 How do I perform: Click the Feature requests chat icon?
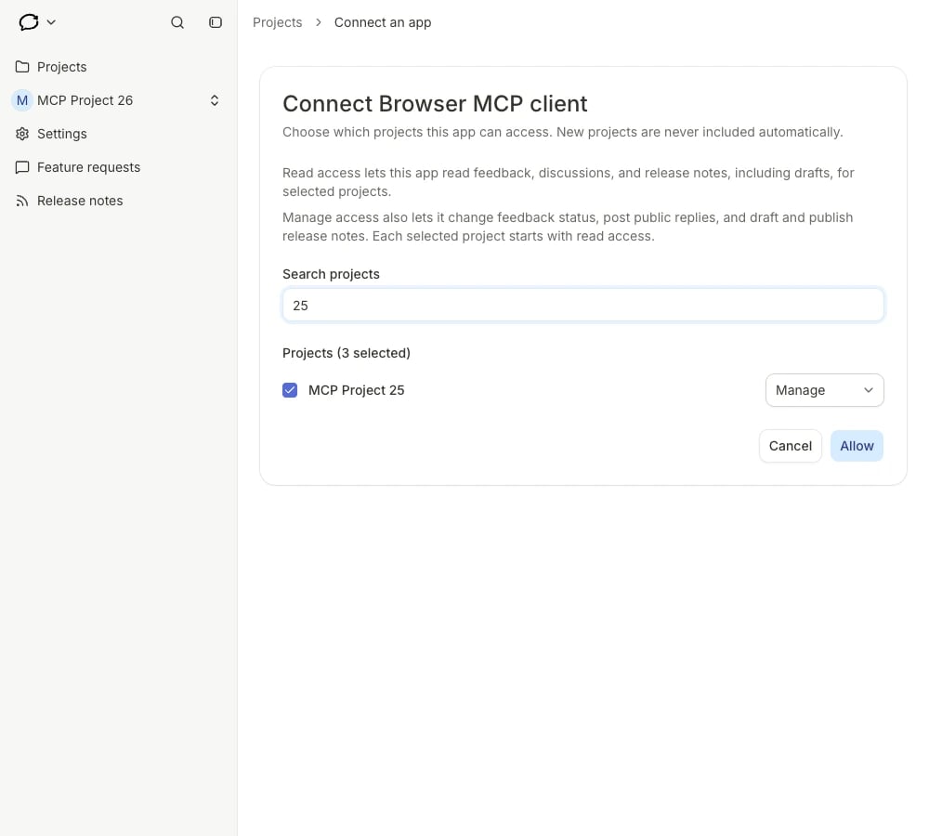click(x=22, y=167)
